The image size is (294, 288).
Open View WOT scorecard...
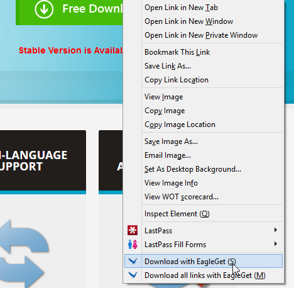click(204, 197)
